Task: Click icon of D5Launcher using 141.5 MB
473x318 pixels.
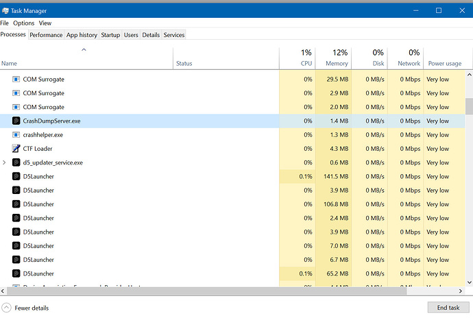Action: (16, 176)
